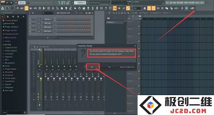Click the playlist magnet snap icon

tap(109, 13)
